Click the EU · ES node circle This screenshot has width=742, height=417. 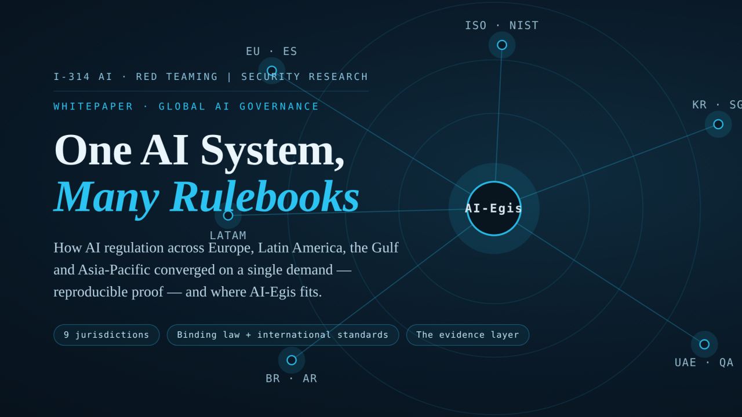pos(272,71)
